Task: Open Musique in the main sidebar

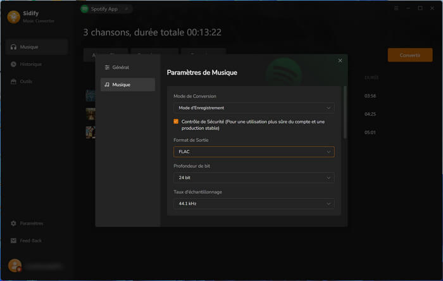Action: tap(37, 47)
